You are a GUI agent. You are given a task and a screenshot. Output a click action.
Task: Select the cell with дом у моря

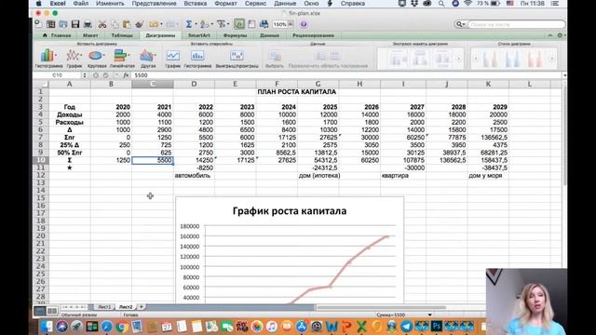pyautogui.click(x=488, y=176)
